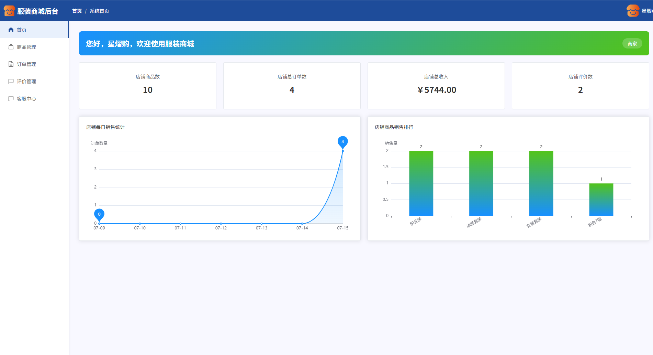Open the user avatar in top-right corner
Viewport: 653px width, 355px height.
pyautogui.click(x=632, y=11)
